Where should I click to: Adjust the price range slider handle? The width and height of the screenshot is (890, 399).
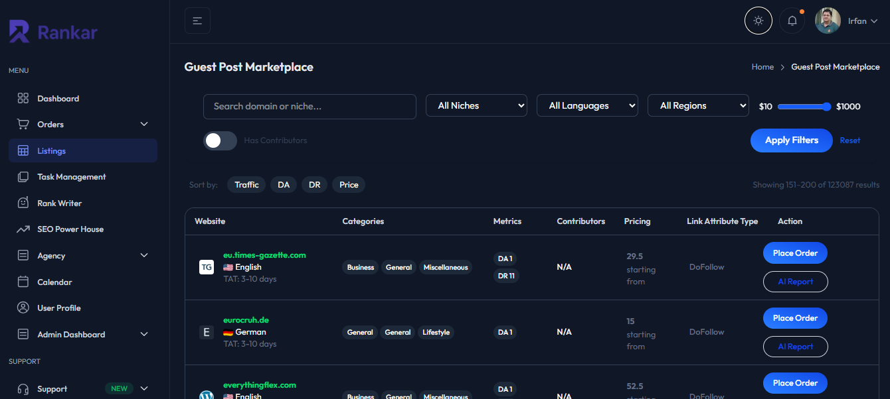[826, 107]
